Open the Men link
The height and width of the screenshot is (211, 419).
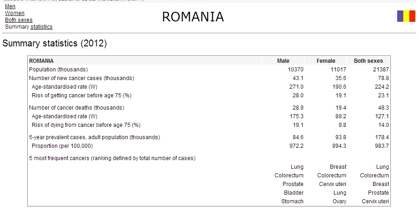click(10, 7)
